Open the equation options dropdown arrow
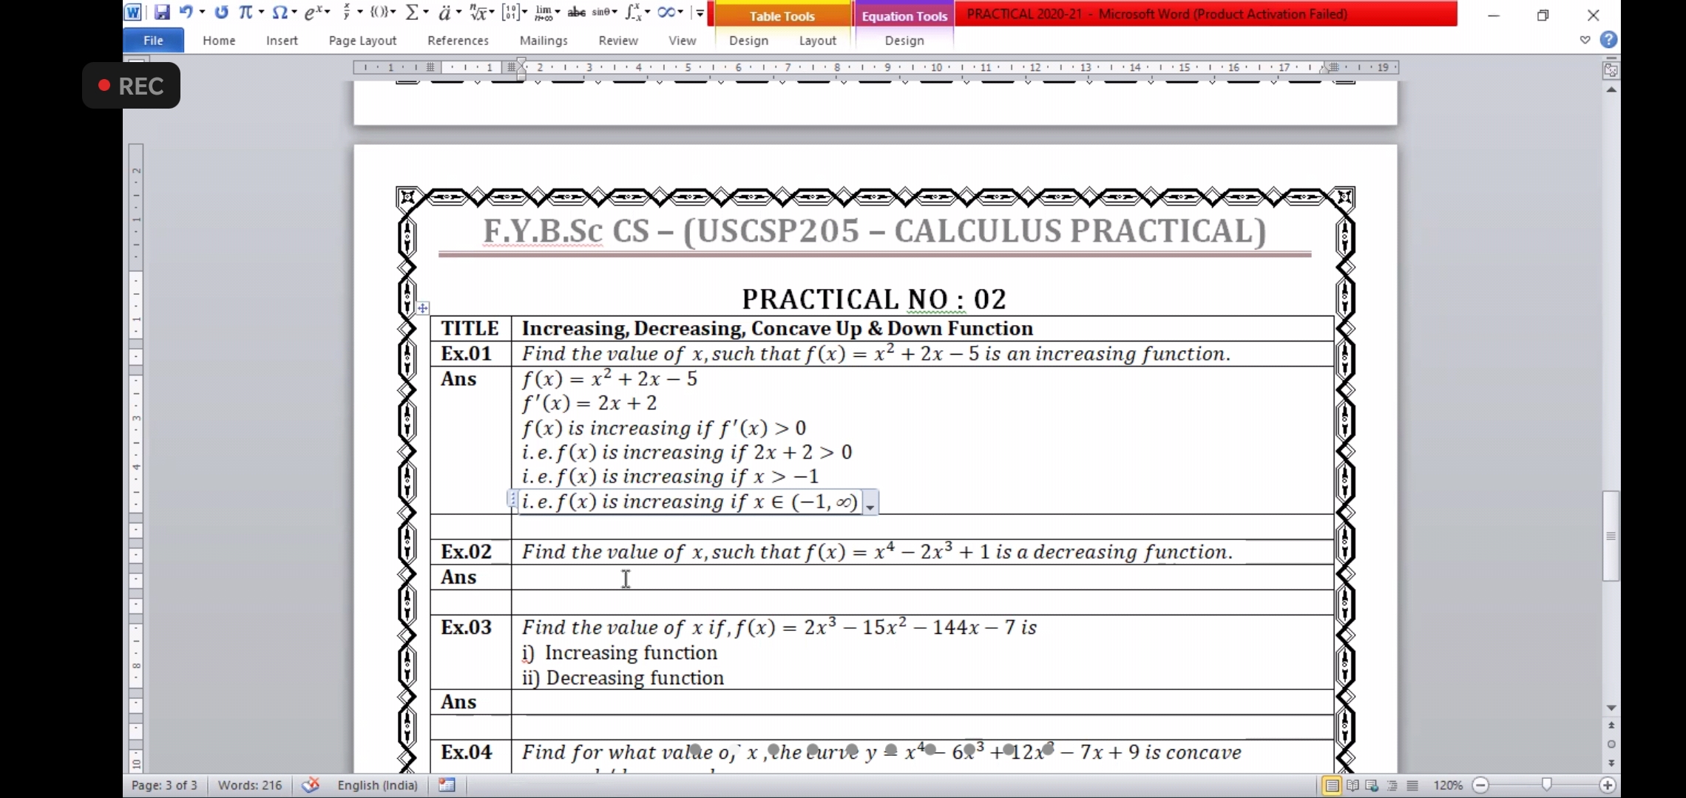Viewport: 1686px width, 798px height. 870,506
